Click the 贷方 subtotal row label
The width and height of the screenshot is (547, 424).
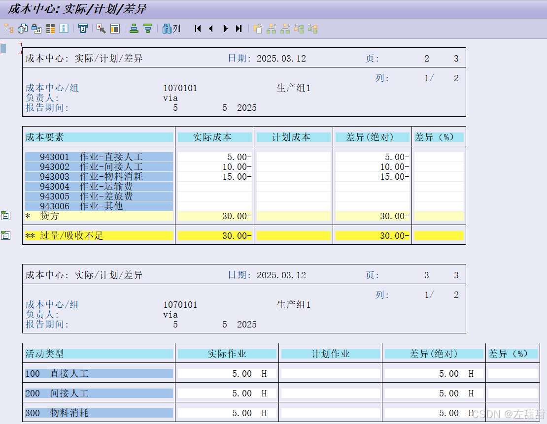point(99,216)
